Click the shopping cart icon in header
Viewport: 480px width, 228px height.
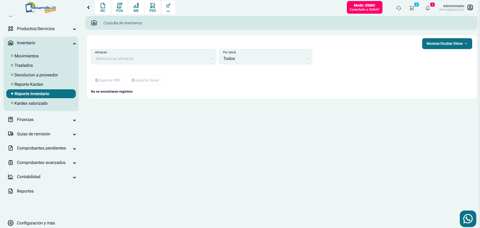(412, 8)
